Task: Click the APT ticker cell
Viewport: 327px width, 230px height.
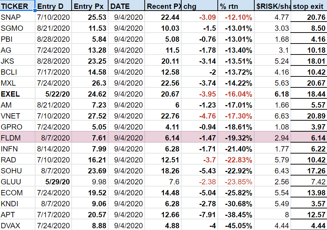Action: click(17, 214)
